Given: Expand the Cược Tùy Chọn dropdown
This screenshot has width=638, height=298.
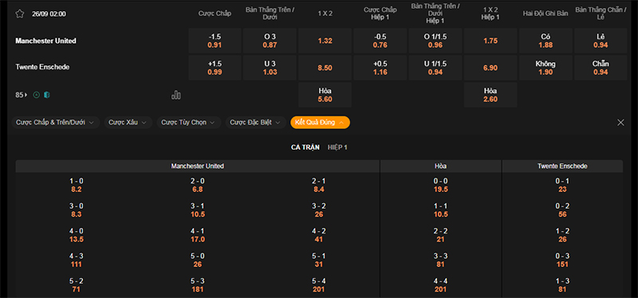Looking at the screenshot, I should coord(189,123).
